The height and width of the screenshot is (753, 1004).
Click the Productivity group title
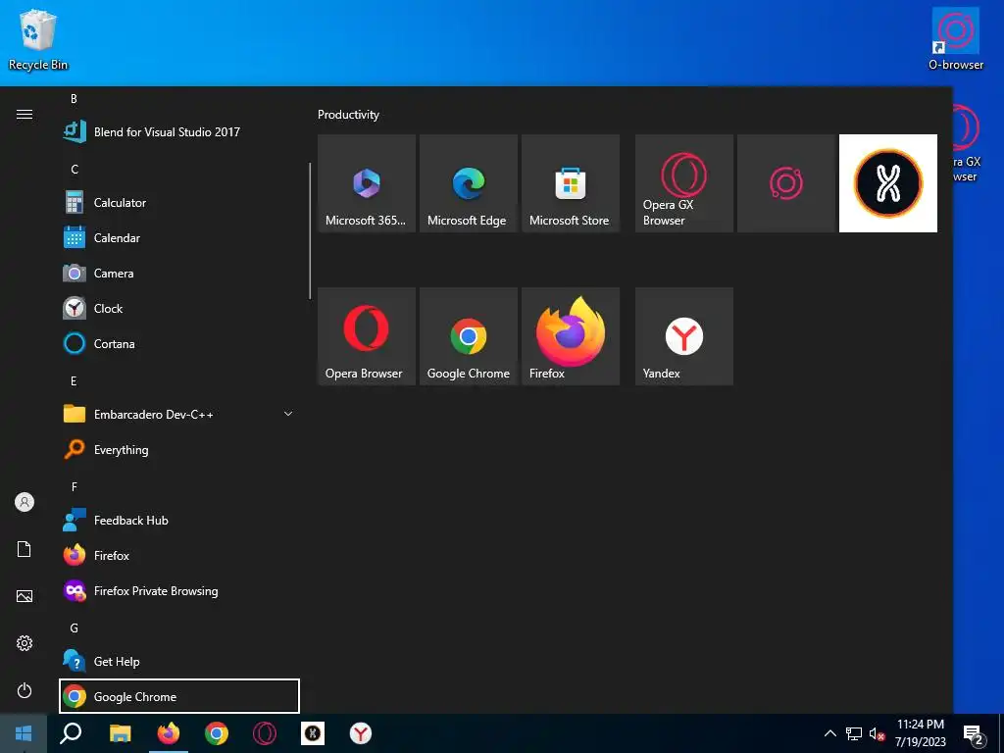tap(348, 115)
